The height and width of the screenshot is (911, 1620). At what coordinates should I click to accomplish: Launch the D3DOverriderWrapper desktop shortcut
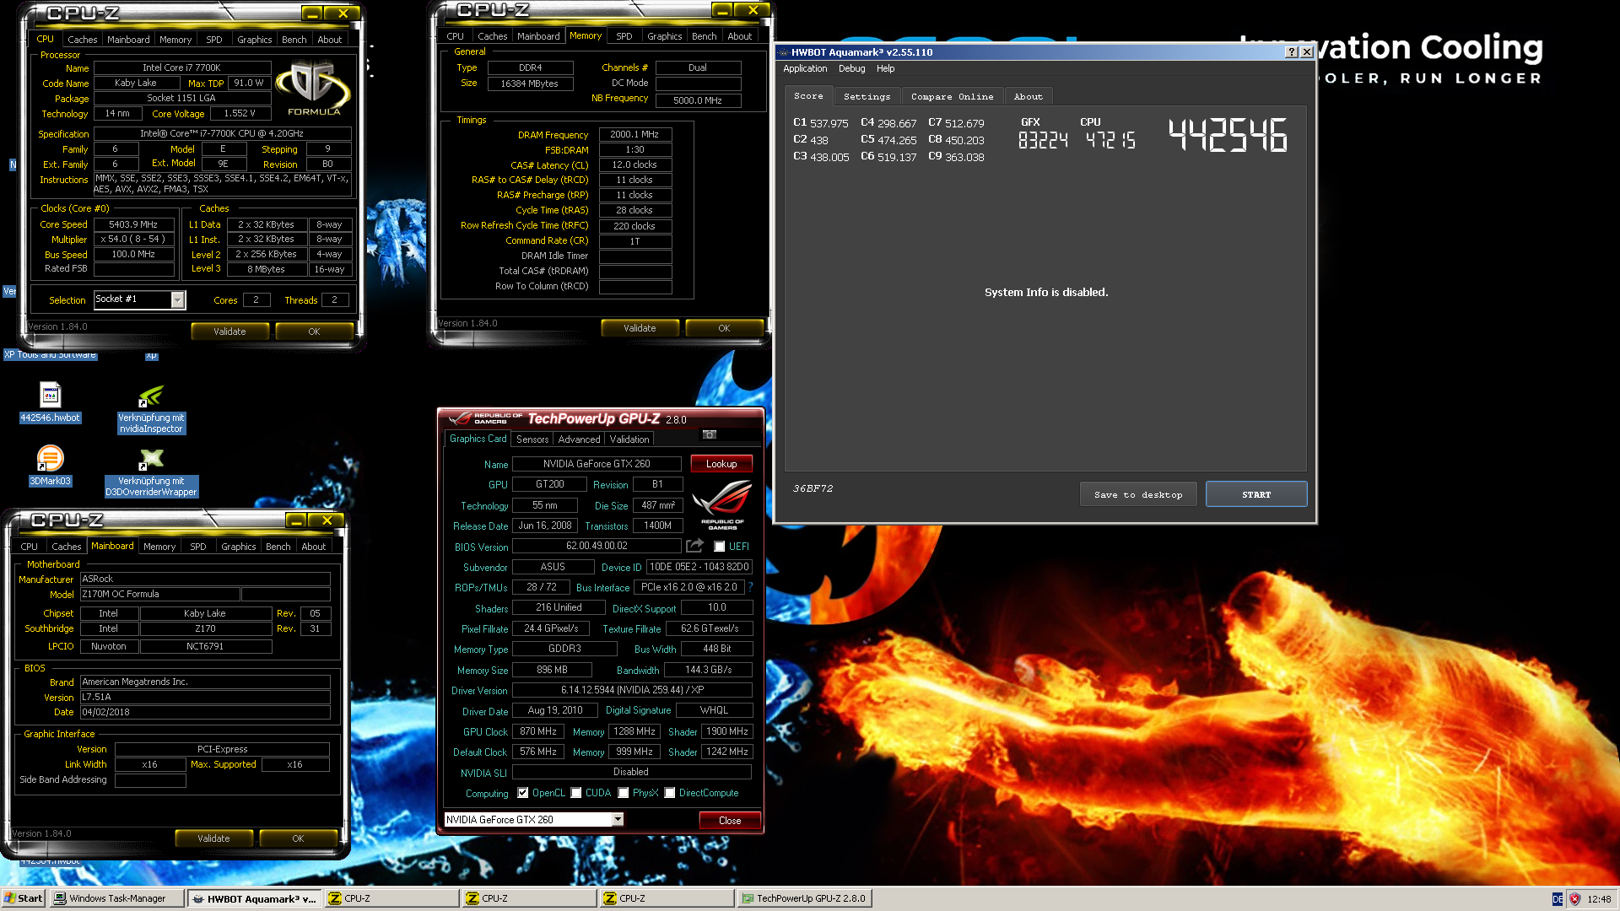pyautogui.click(x=151, y=472)
